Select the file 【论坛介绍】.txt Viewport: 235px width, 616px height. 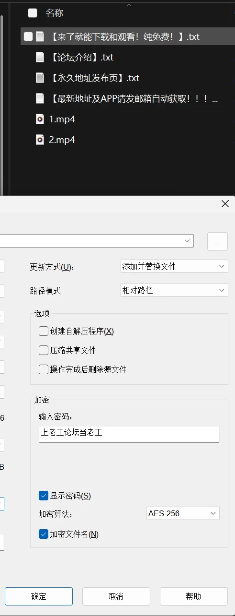pos(81,57)
